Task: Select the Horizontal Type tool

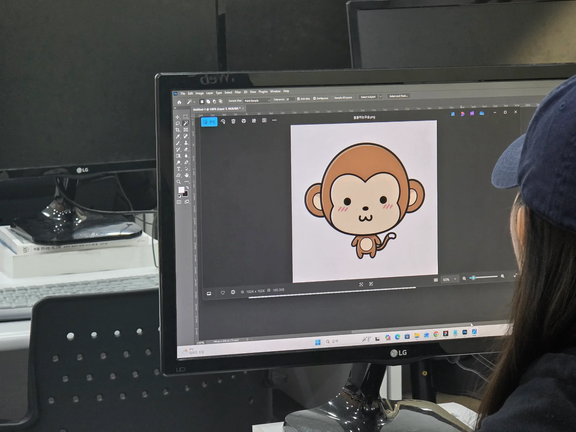Action: coord(178,169)
